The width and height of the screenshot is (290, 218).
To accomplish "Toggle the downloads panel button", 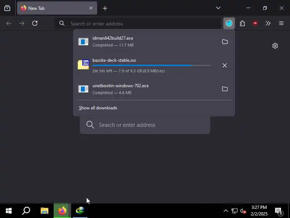I will [229, 23].
